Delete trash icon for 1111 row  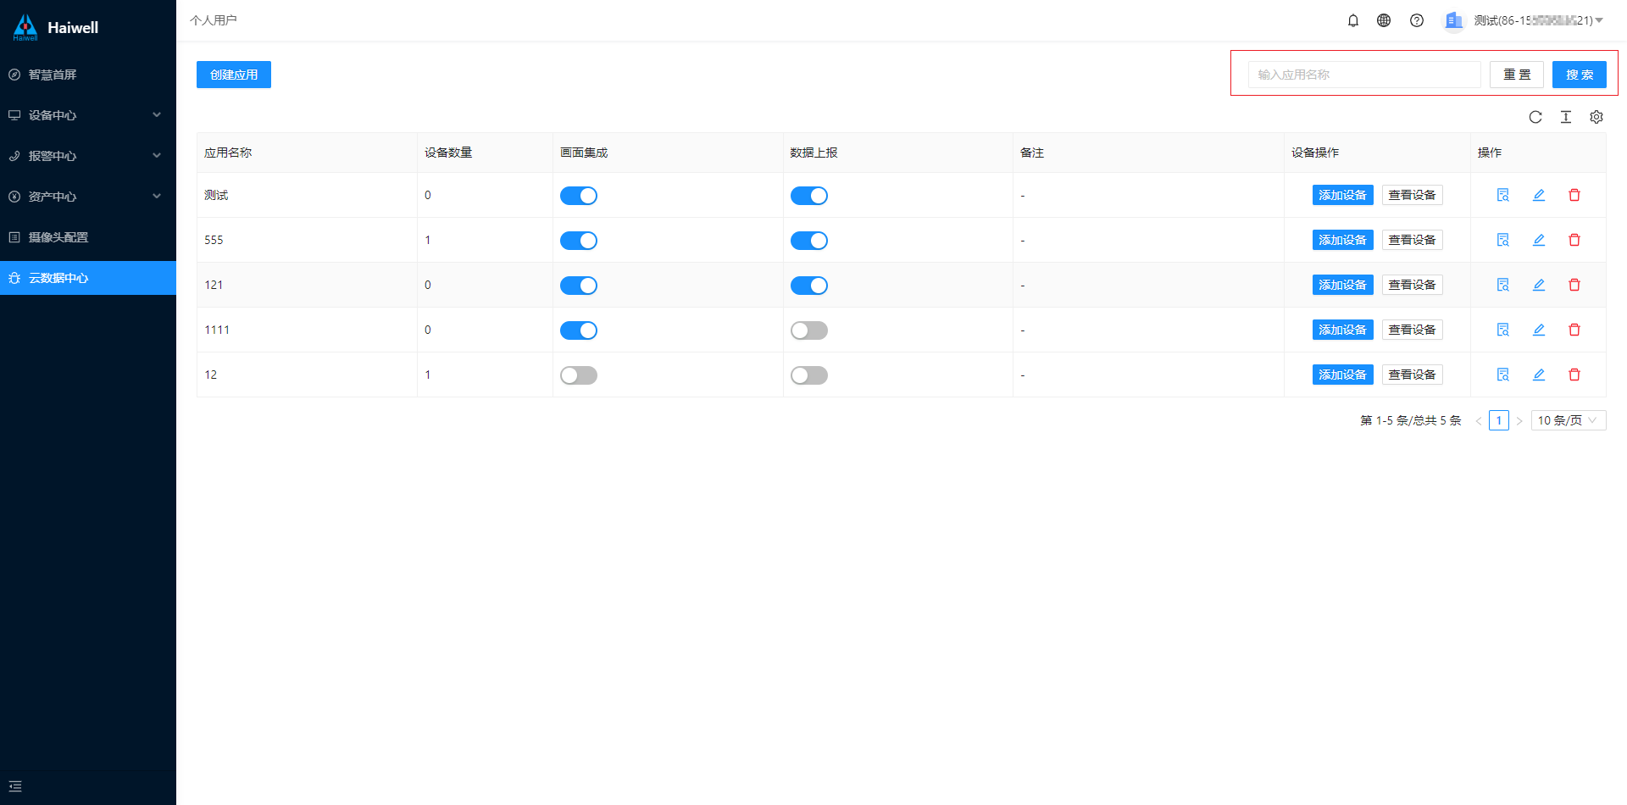(1574, 330)
